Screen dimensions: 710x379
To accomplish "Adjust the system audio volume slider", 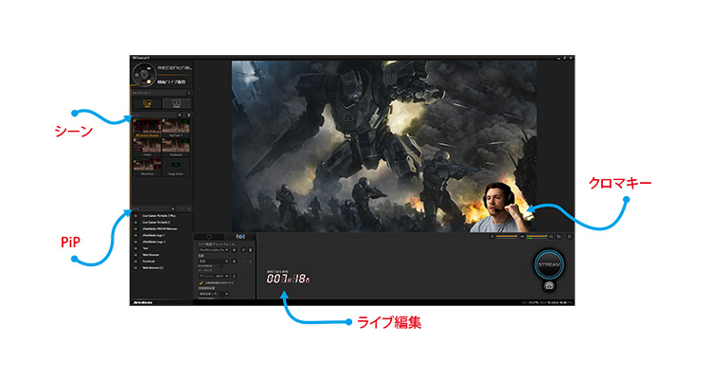I will tap(537, 236).
